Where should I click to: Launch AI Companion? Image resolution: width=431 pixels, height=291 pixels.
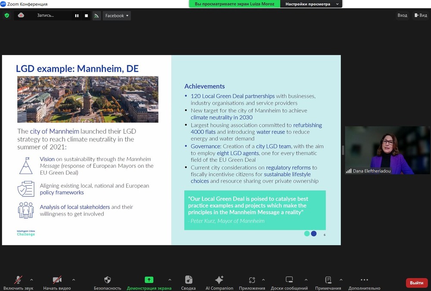click(219, 280)
